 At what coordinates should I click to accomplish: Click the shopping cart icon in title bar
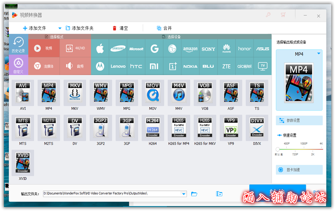(283, 15)
